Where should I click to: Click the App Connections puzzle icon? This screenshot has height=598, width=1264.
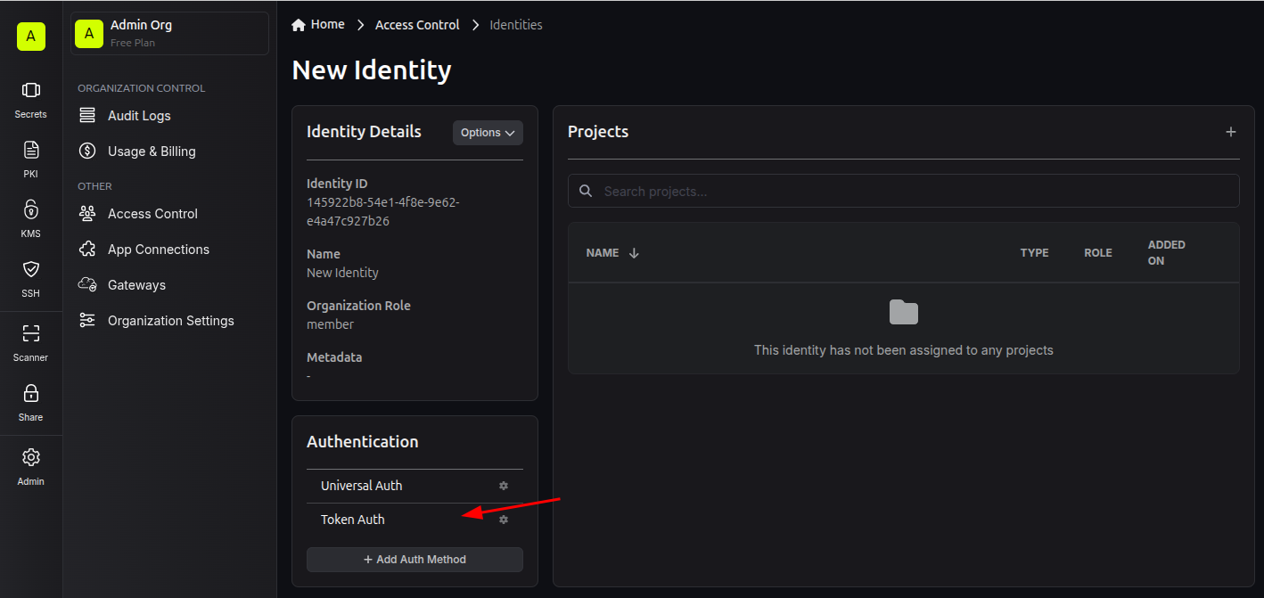(87, 250)
